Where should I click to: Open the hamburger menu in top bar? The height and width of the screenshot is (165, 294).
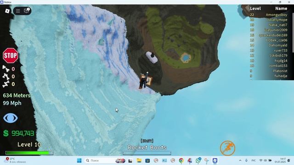pos(18,11)
